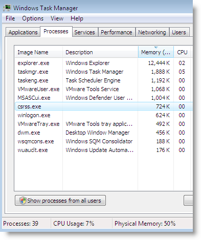Open the Options menu
201x240 pixels.
[x=33, y=18]
